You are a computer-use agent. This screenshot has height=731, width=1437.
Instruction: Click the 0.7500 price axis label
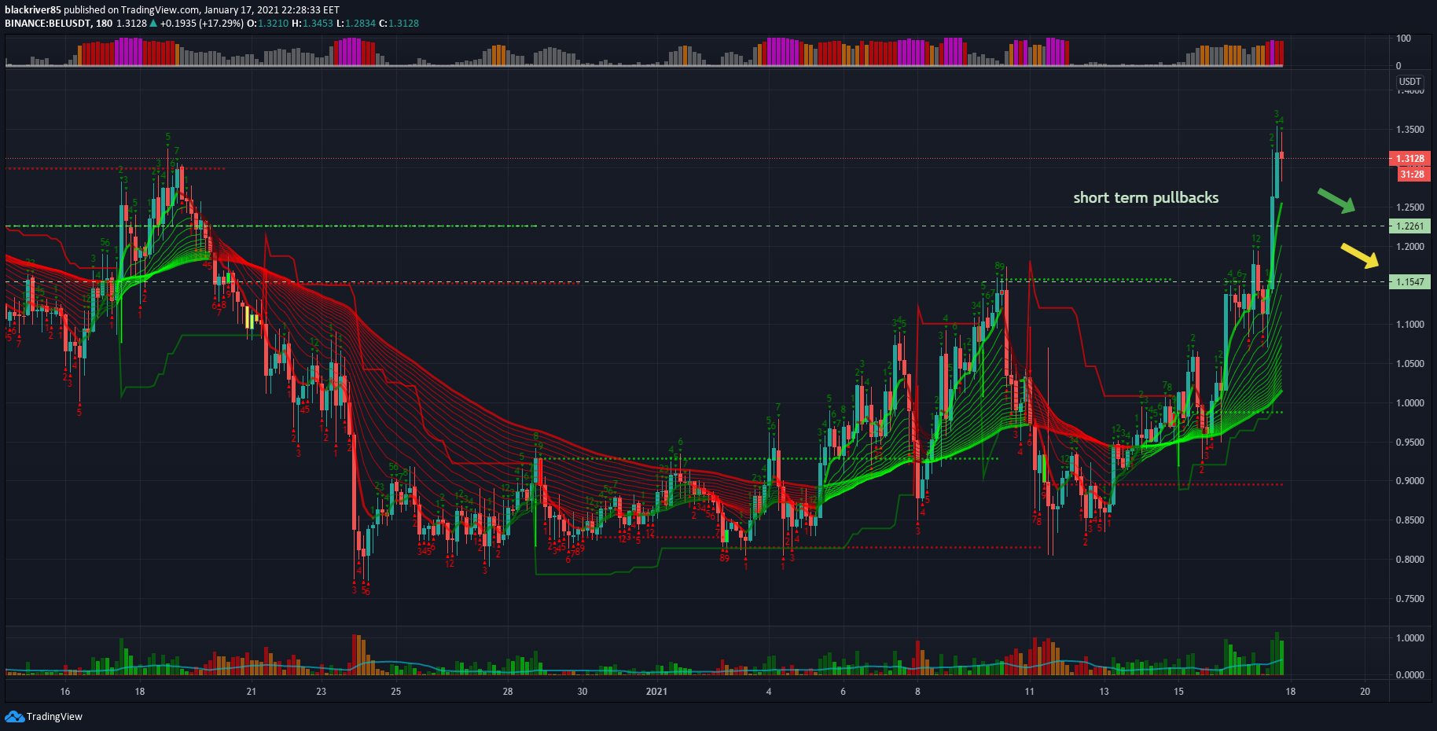pyautogui.click(x=1409, y=599)
